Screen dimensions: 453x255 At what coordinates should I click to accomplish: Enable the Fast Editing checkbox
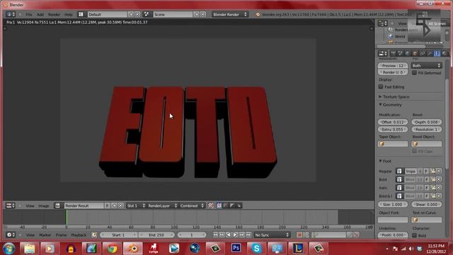[x=381, y=86]
